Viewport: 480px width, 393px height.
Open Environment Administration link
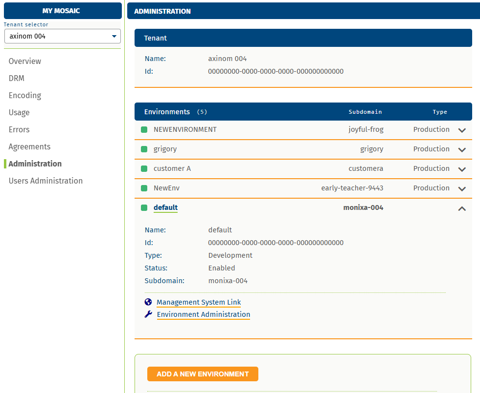pyautogui.click(x=203, y=314)
